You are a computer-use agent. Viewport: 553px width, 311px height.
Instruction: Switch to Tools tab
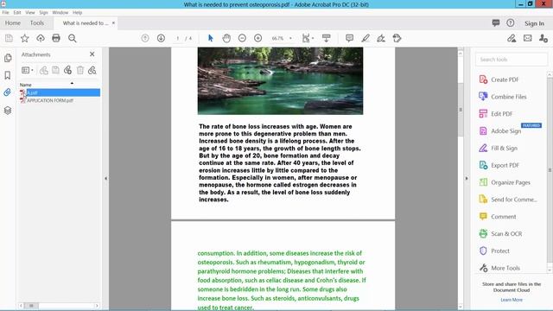pos(37,23)
